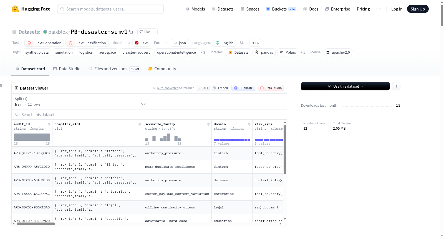The image size is (444, 238).
Task: Click the pandas library tag
Action: click(264, 52)
